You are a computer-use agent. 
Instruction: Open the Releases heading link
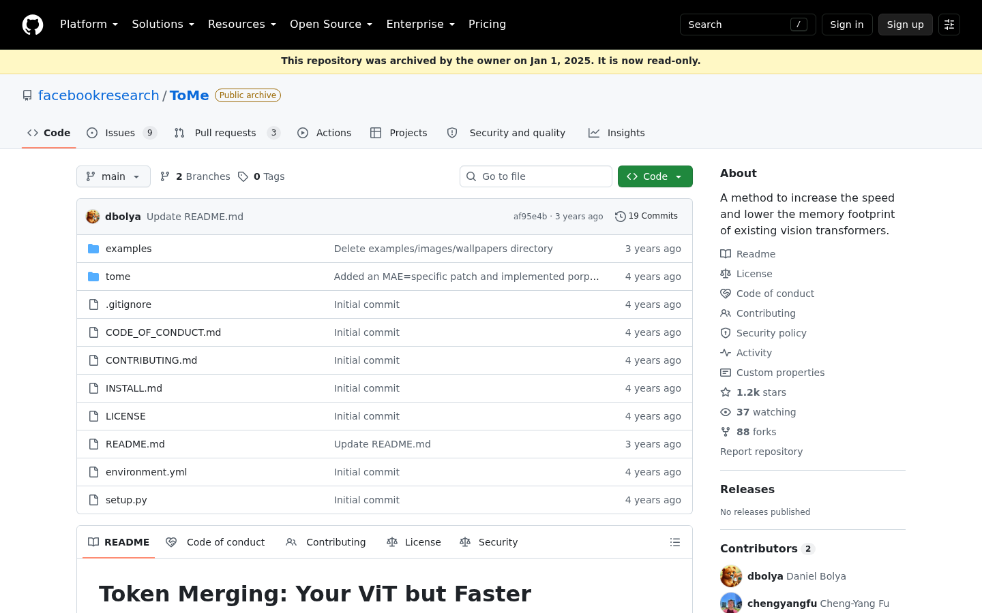coord(747,489)
